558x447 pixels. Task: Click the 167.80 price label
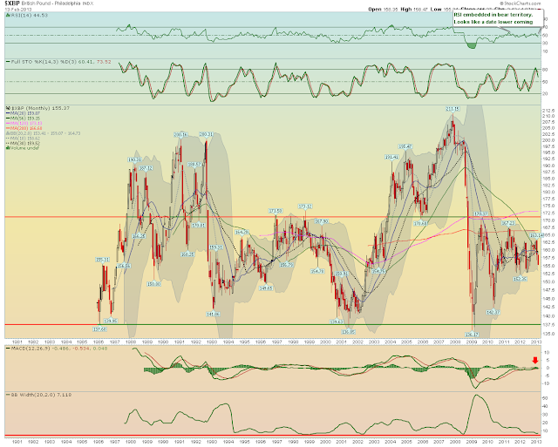pos(322,221)
